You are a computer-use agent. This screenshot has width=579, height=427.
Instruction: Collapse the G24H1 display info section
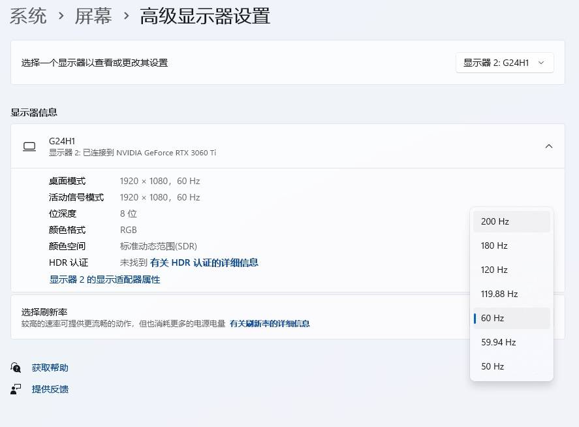(549, 146)
